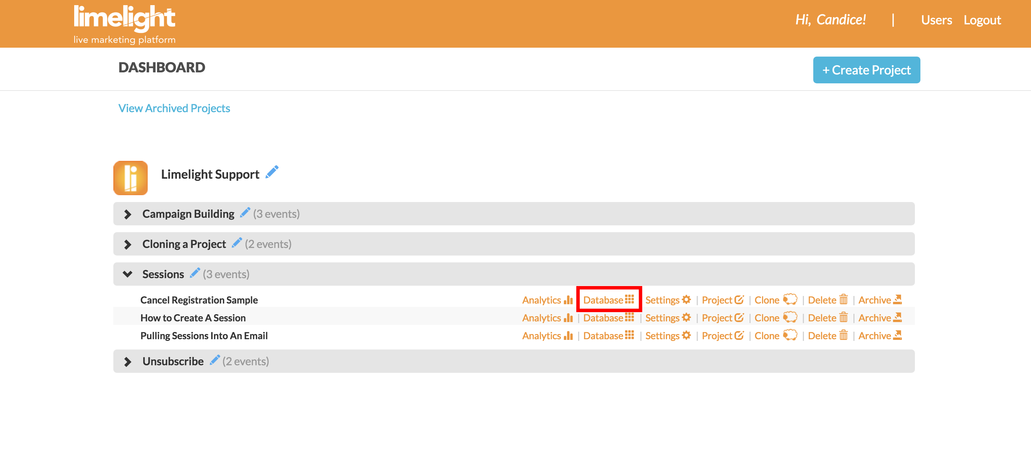This screenshot has height=474, width=1031.
Task: Click the Hi, Candice! greeting
Action: 830,19
